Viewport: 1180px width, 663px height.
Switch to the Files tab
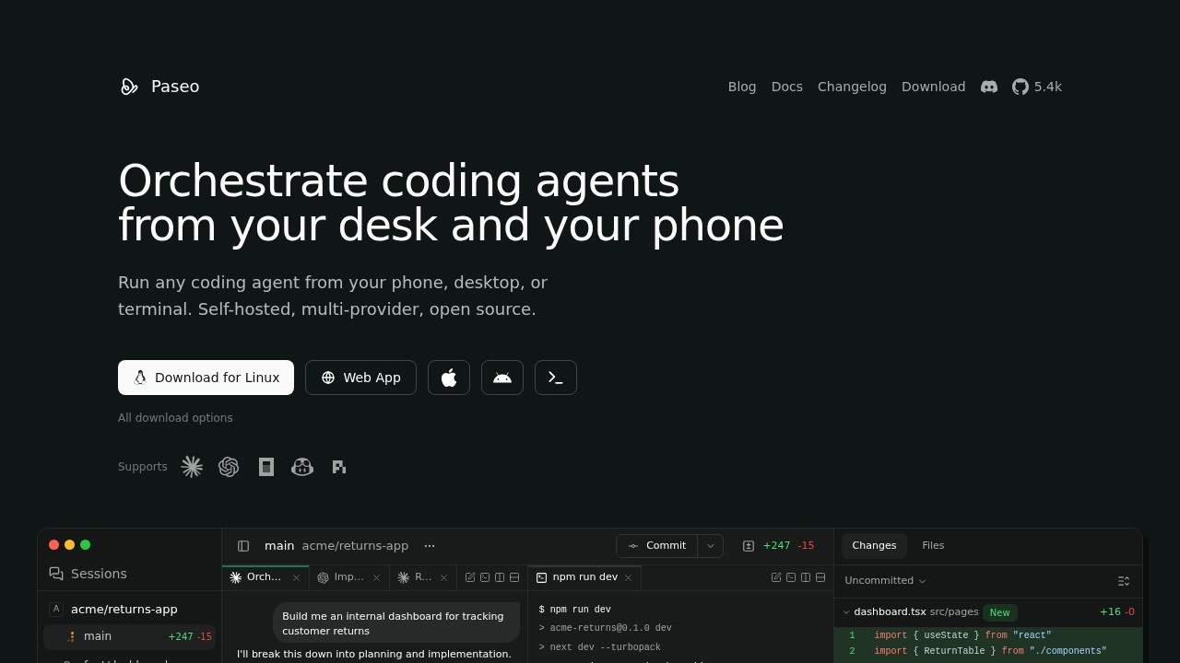(x=933, y=546)
